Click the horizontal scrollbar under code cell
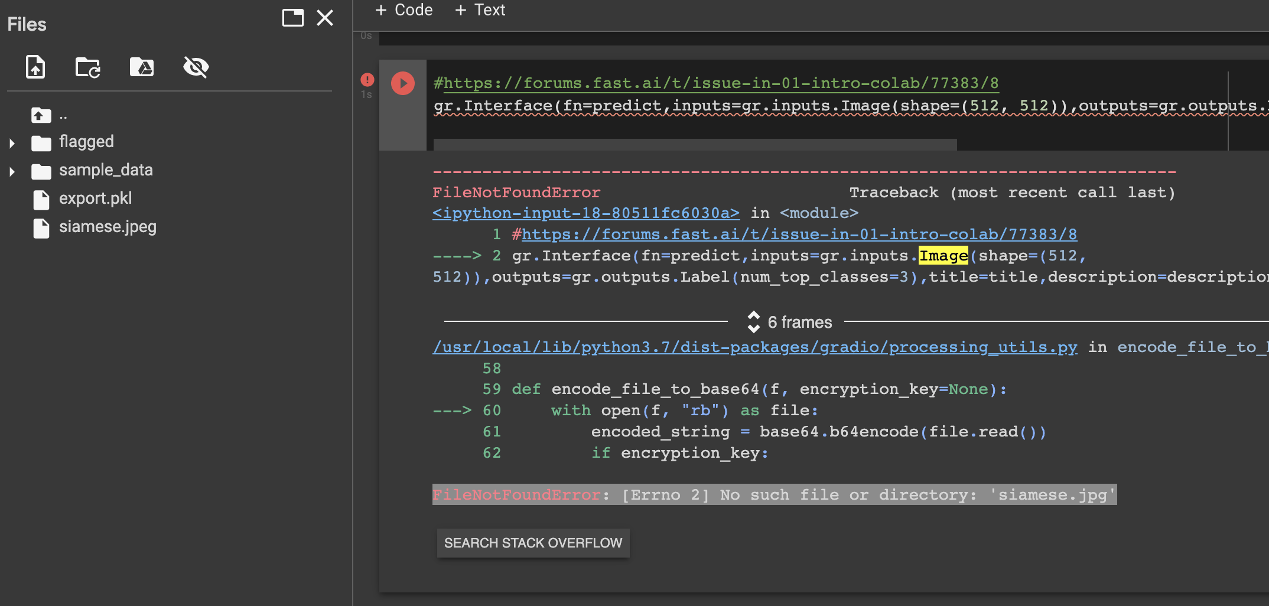Viewport: 1269px width, 606px height. pos(695,145)
